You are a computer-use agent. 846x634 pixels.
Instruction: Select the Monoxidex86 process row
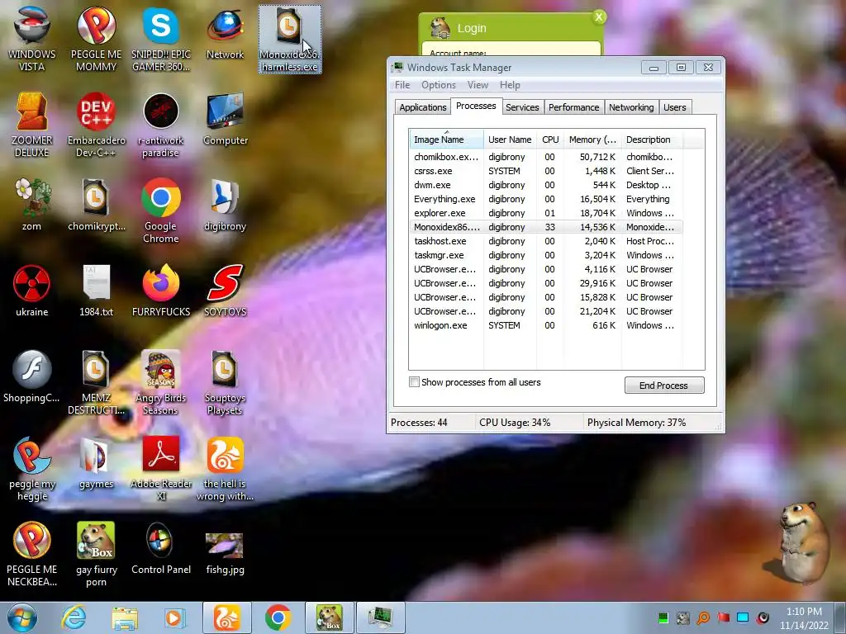[545, 227]
